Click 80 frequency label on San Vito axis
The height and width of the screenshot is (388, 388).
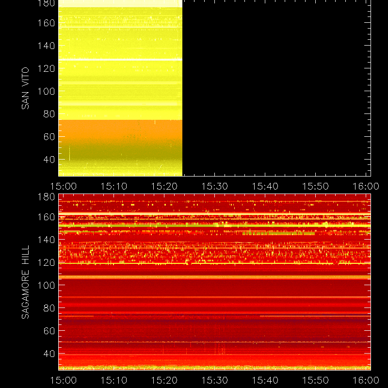[49, 114]
